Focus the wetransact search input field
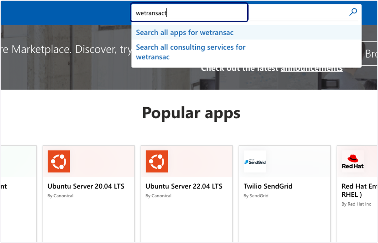This screenshot has width=378, height=243. (189, 13)
